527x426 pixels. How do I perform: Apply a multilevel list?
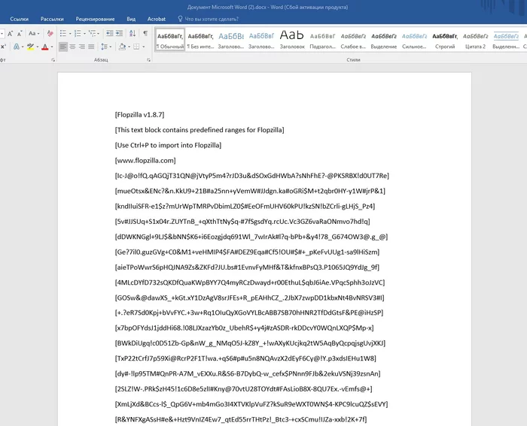tap(92, 33)
